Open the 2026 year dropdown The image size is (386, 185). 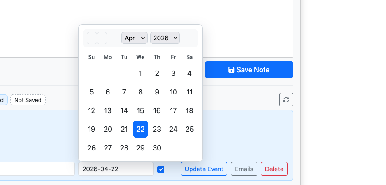pyautogui.click(x=165, y=38)
